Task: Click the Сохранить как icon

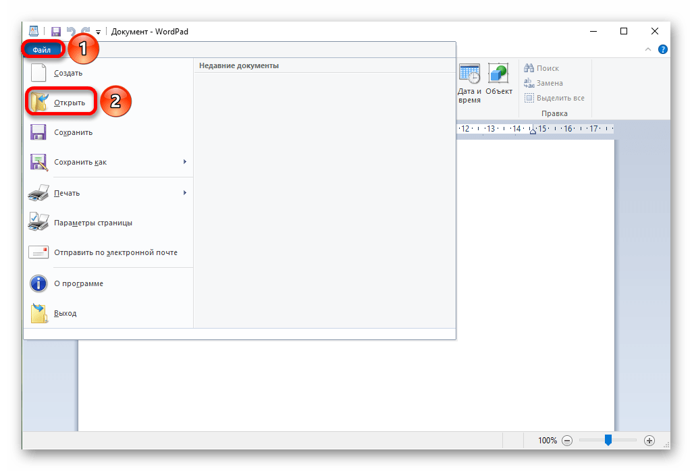Action: pyautogui.click(x=38, y=162)
